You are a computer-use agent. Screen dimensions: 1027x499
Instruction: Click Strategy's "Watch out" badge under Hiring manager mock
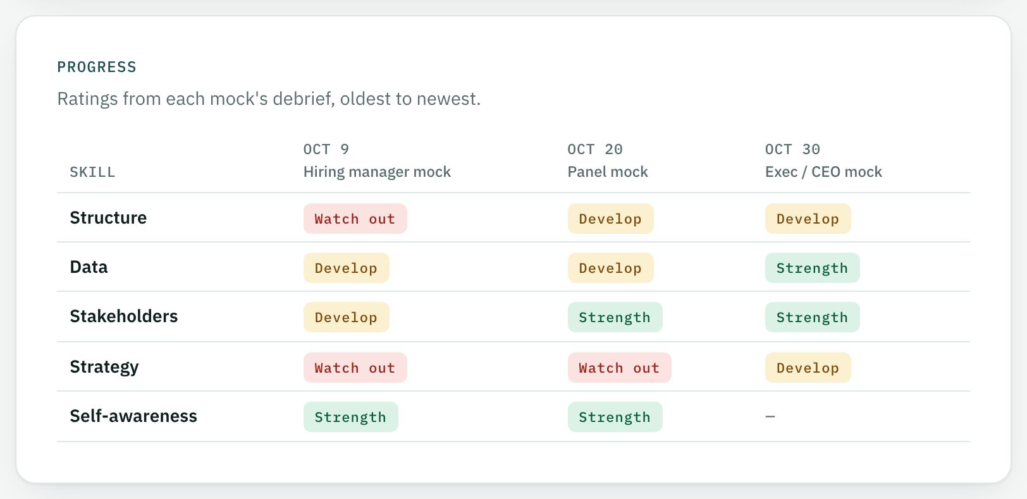point(355,368)
